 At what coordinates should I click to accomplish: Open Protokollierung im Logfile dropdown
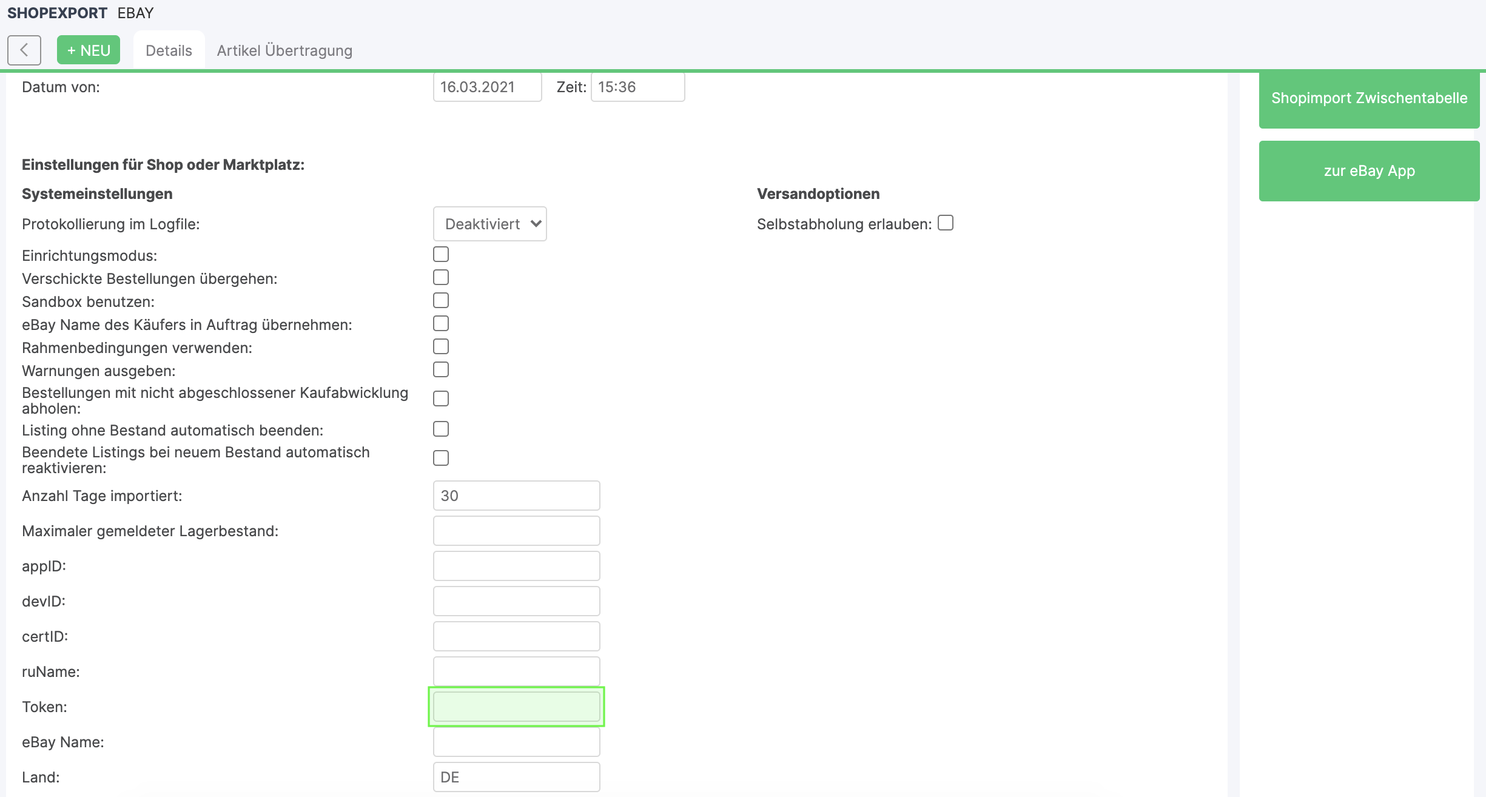point(490,224)
